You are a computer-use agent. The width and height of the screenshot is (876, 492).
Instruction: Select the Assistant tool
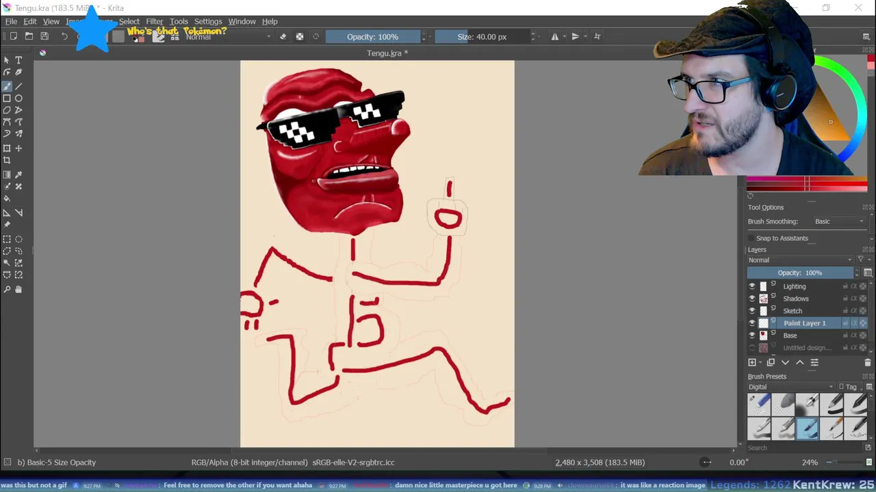point(7,213)
